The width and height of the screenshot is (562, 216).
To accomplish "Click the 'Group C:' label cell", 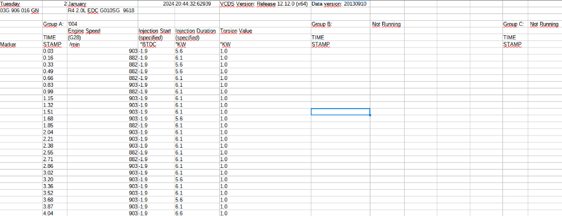I will click(x=515, y=24).
